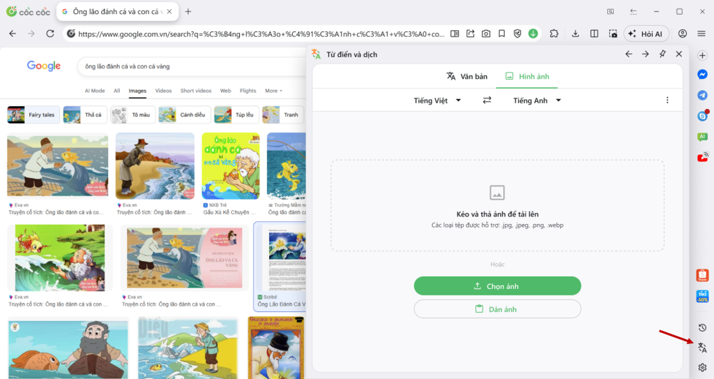Close the dictionary and translate panel
The width and height of the screenshot is (714, 379).
(x=679, y=54)
